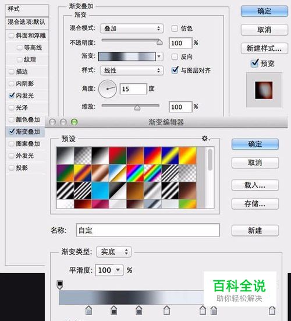Uncheck the 预览 checkbox
Image resolution: width=291 pixels, height=321 pixels.
[x=254, y=63]
